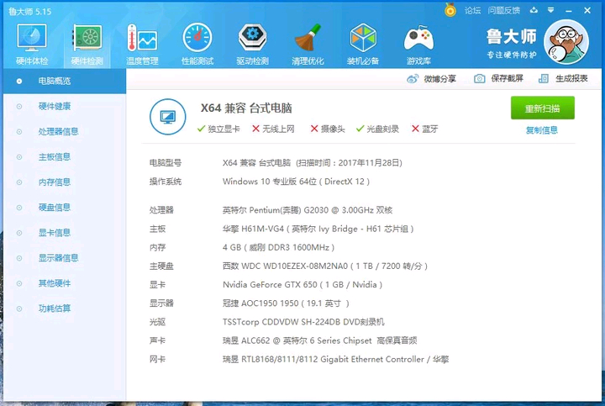Open the 性能测试 performance test gauge
The image size is (605, 406).
(x=197, y=44)
